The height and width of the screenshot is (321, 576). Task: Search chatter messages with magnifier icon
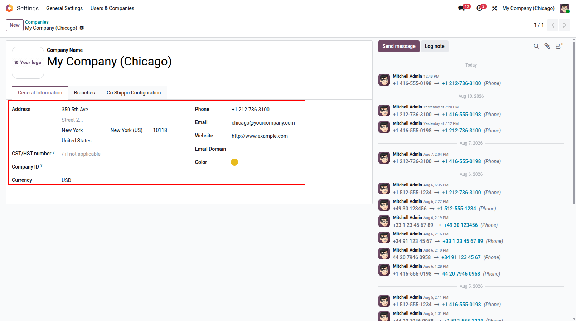pyautogui.click(x=536, y=46)
